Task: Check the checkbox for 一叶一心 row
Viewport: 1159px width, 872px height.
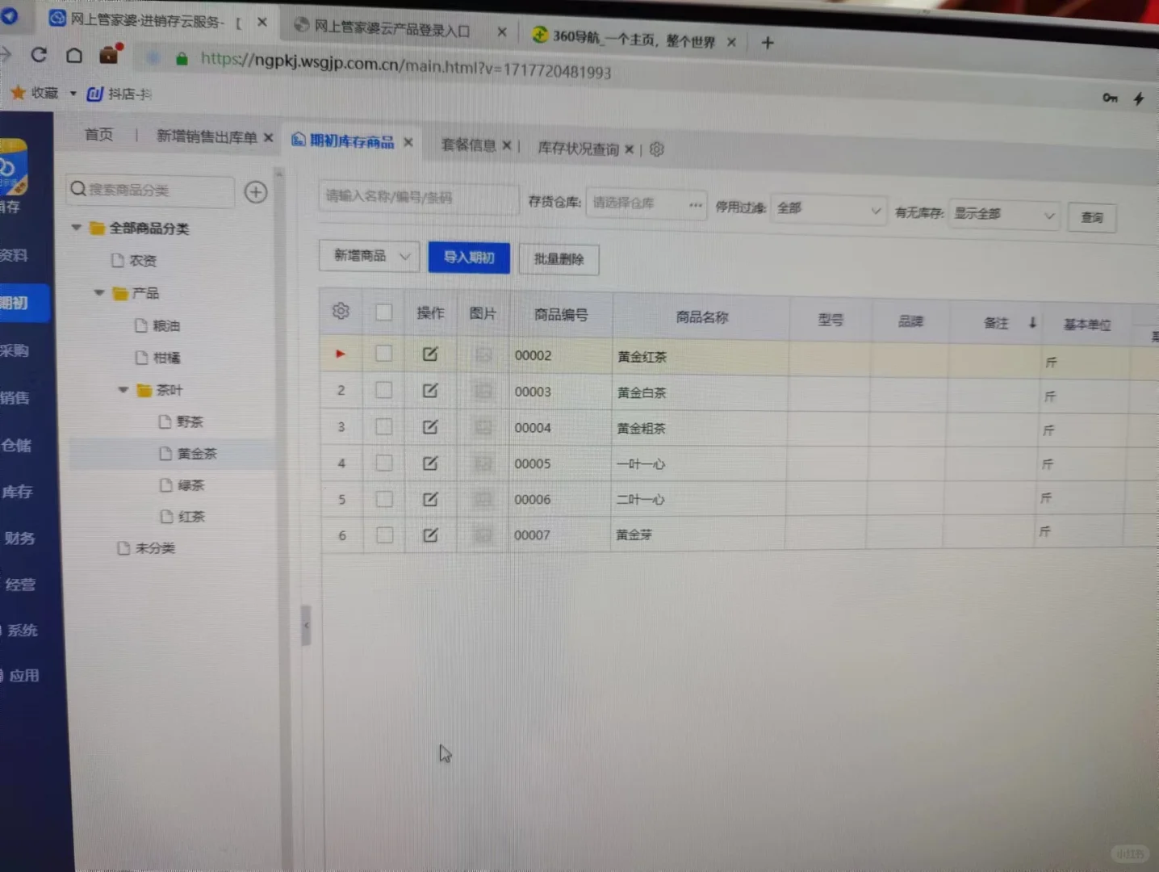Action: (383, 463)
